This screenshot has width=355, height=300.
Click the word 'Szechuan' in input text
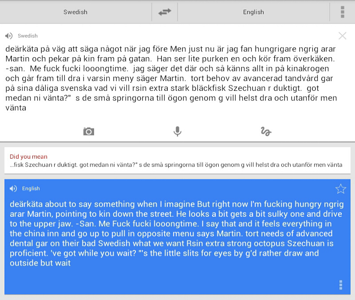coord(247,88)
